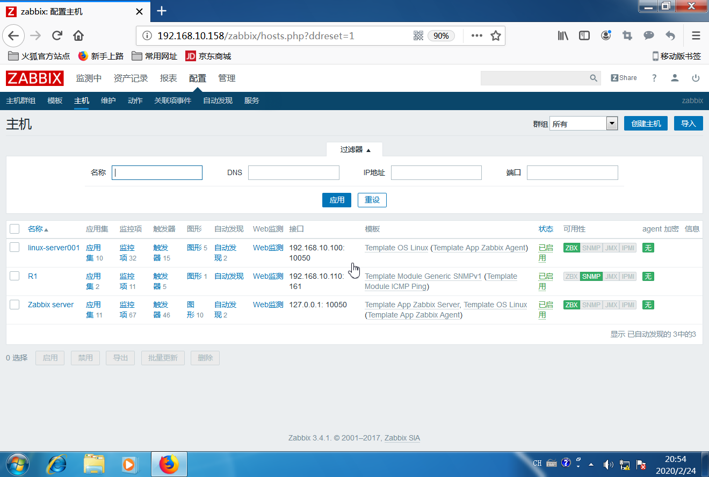Go to the browser home page
Image resolution: width=709 pixels, height=477 pixels.
(78, 36)
